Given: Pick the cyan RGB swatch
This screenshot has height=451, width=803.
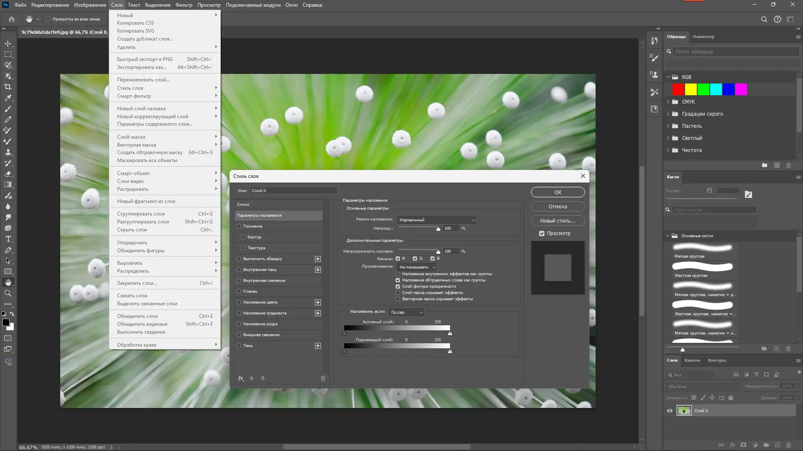Looking at the screenshot, I should tap(716, 89).
